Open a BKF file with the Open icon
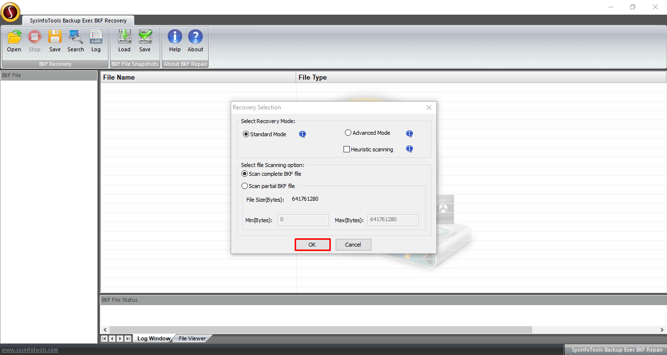667x355 pixels. click(x=14, y=38)
